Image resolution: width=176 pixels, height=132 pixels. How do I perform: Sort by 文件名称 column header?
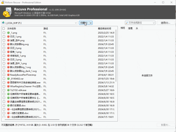tap(12, 28)
